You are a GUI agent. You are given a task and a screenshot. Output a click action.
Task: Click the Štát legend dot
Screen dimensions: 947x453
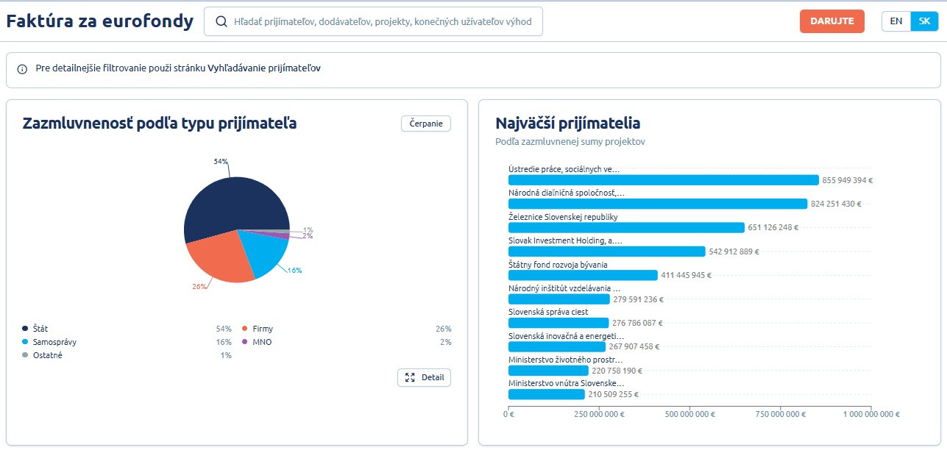point(25,329)
